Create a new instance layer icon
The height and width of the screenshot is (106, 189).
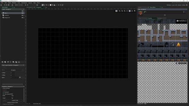coord(5,62)
